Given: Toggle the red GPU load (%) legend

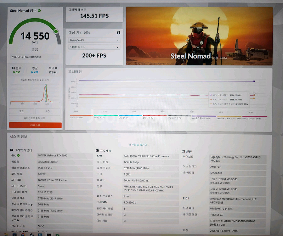Looking at the screenshot, I should pyautogui.click(x=155, y=117).
